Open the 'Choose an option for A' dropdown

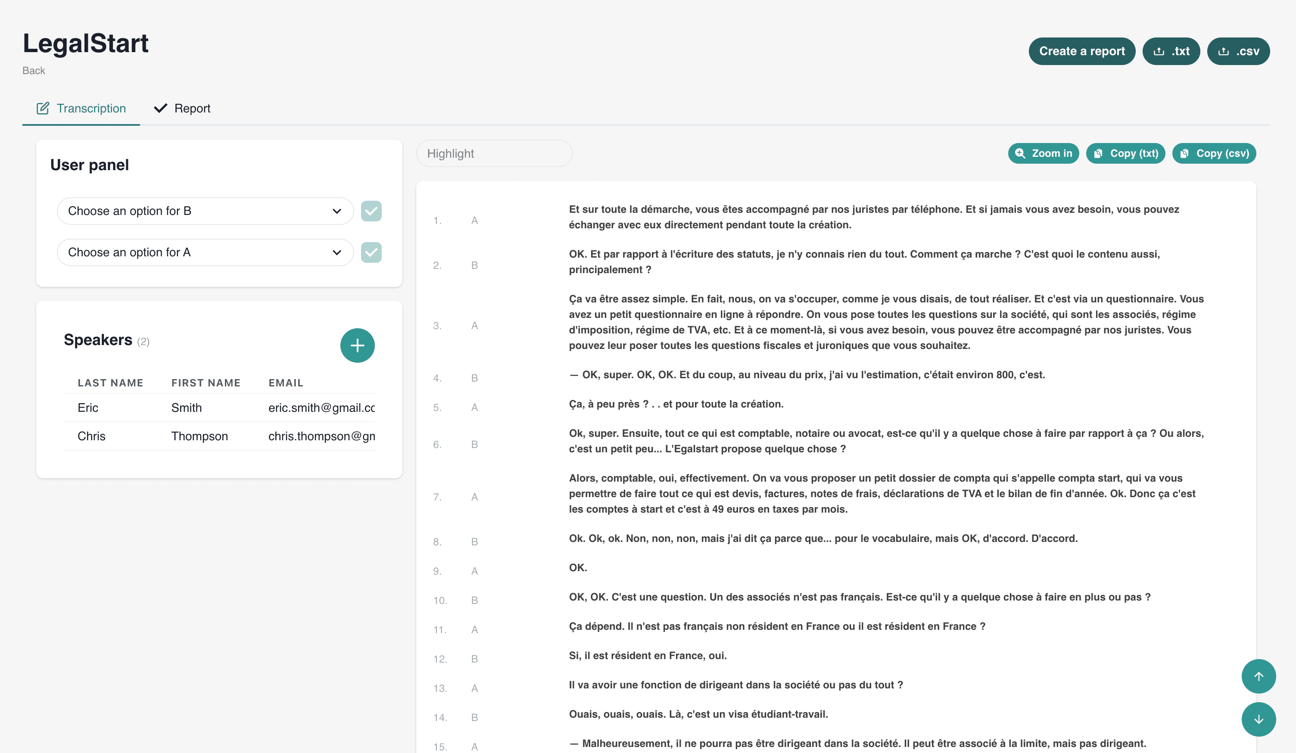[x=205, y=252]
